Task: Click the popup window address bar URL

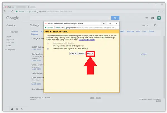Action: click(x=86, y=28)
